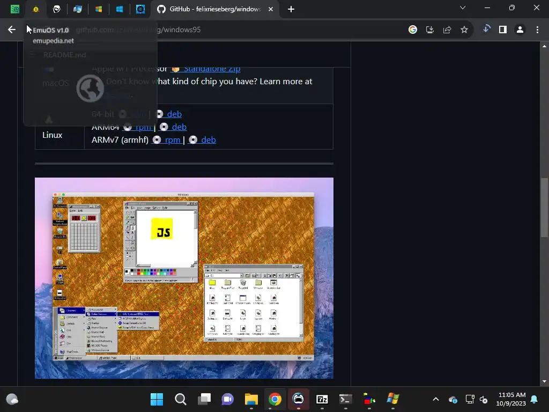Open the Chrome three-dot menu
The image size is (549, 412).
[537, 30]
